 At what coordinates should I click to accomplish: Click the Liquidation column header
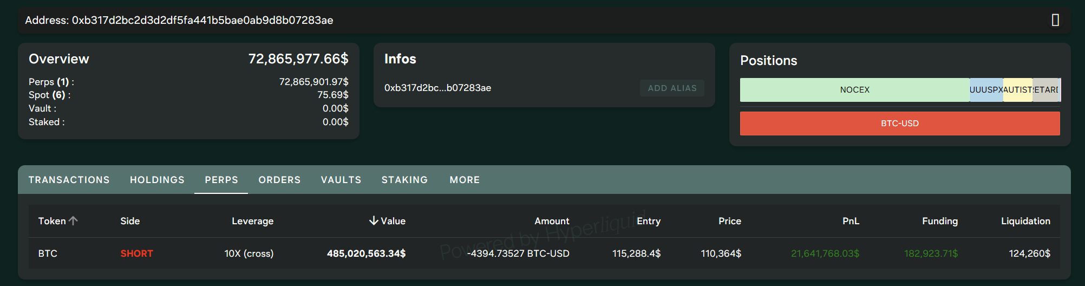click(1025, 221)
